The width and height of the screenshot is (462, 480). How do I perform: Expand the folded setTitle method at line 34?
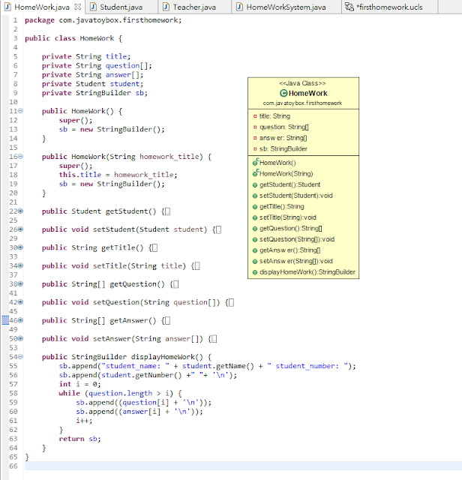click(x=20, y=265)
